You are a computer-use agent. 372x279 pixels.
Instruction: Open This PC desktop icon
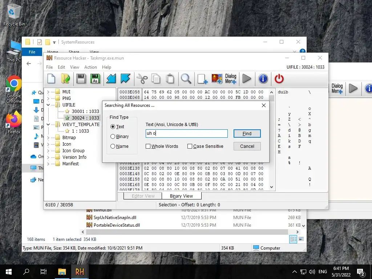point(14,51)
